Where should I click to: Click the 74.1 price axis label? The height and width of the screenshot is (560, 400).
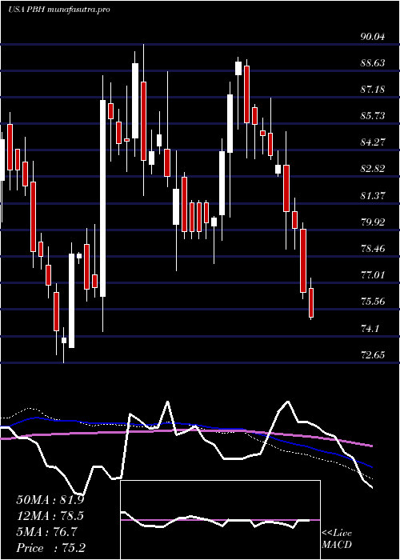(370, 328)
